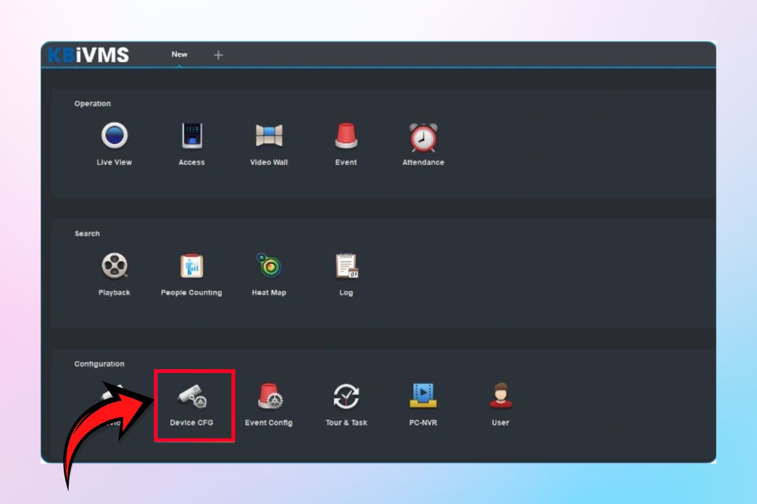The image size is (757, 504).
Task: View the Log notepad icon
Action: point(346,266)
